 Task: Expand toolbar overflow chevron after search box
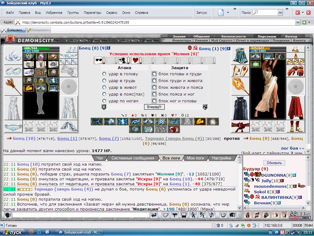tap(287, 9)
